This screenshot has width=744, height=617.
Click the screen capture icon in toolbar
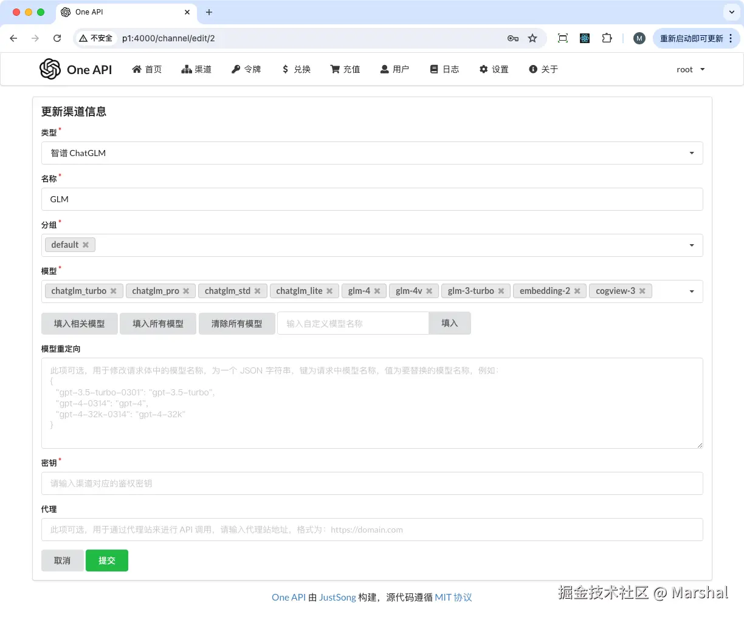(x=563, y=38)
